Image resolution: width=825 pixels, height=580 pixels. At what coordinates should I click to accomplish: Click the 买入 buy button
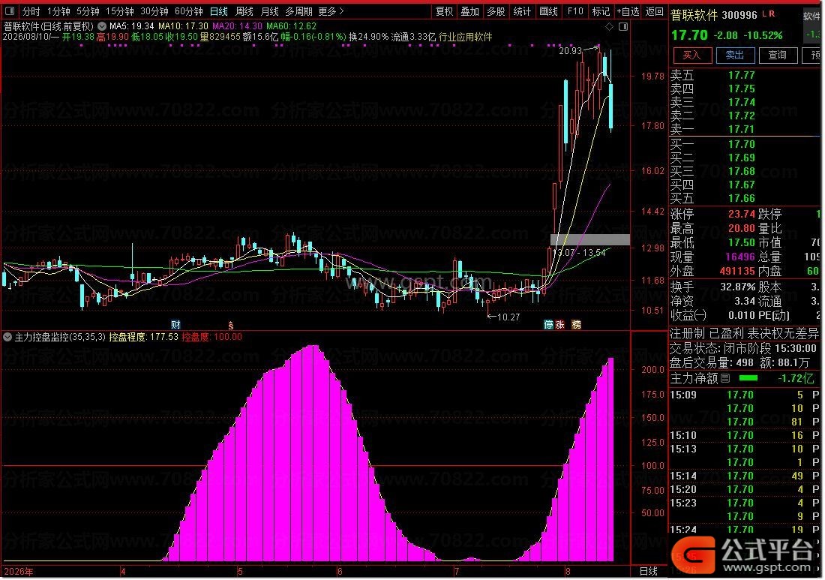coord(692,55)
